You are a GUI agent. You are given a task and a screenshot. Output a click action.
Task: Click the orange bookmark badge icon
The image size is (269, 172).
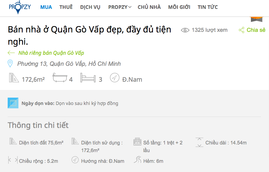click(x=256, y=19)
